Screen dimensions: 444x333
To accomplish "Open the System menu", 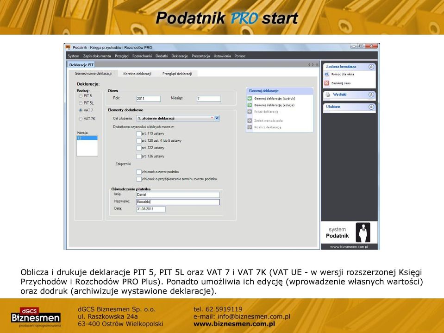I will coord(73,56).
